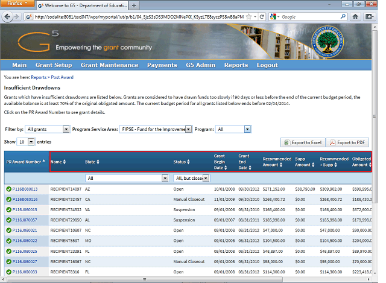Click the green check icon beside P116J080021
Image resolution: width=386 pixels, height=283 pixels.
pyautogui.click(x=8, y=231)
